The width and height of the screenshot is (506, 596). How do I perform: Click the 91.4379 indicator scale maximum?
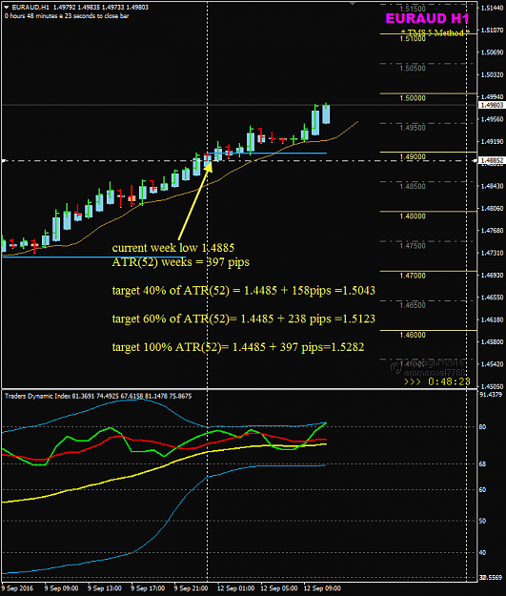click(491, 395)
